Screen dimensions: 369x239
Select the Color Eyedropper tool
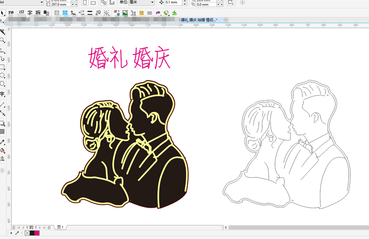[x=2, y=142]
